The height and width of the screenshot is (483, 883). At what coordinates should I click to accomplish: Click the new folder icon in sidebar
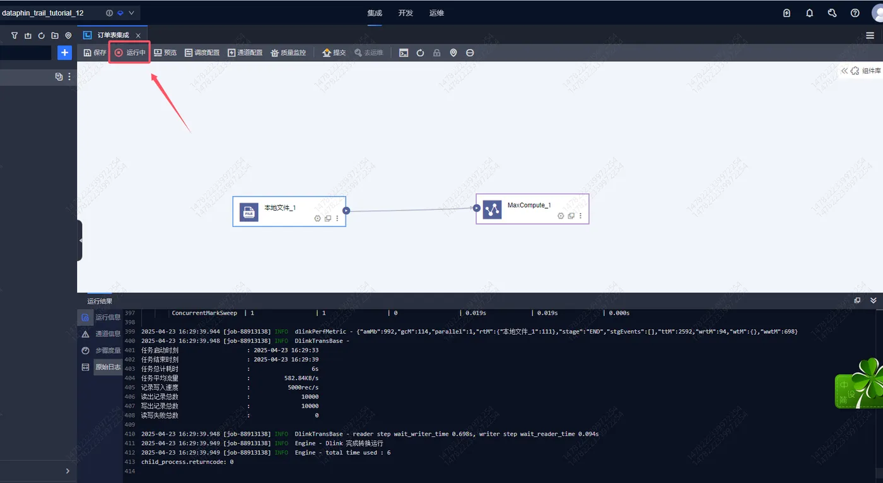coord(55,35)
